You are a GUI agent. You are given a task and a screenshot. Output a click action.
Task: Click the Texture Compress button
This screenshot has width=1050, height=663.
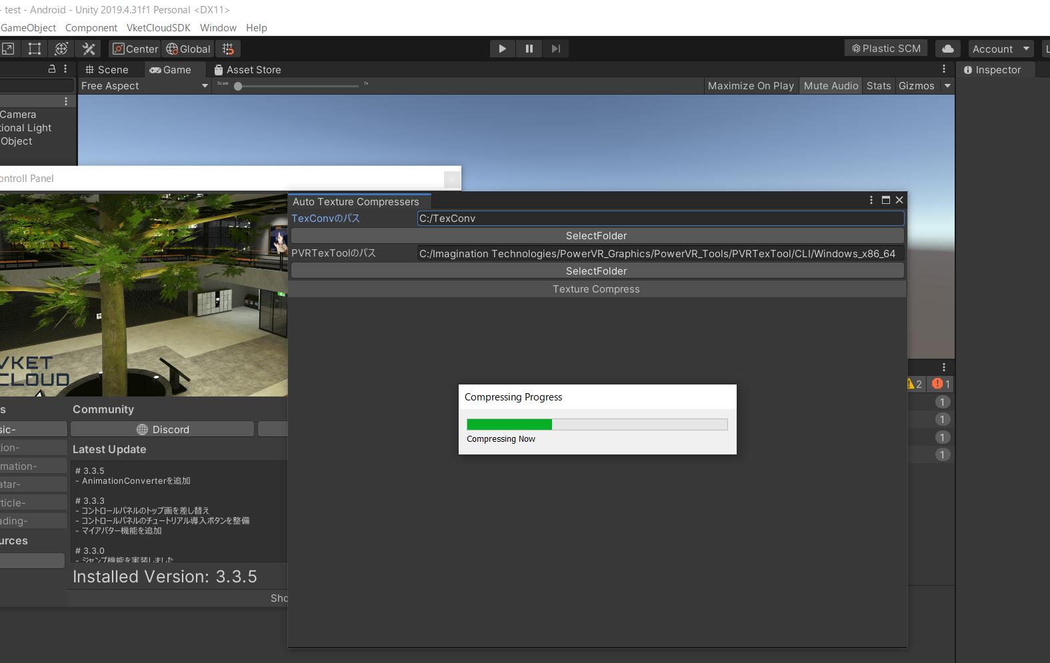[x=597, y=289]
